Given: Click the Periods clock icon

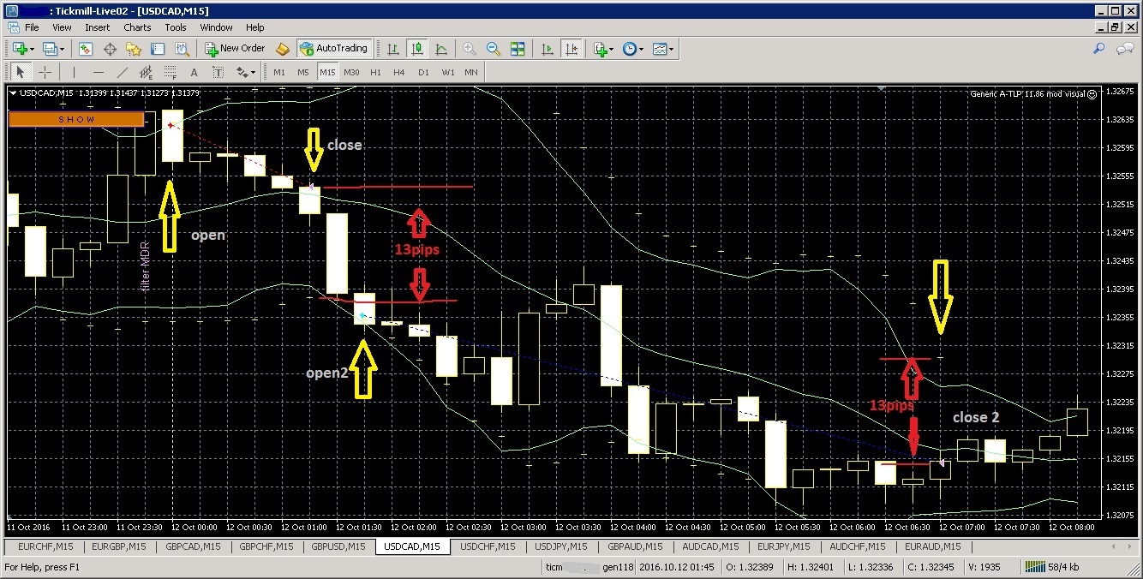Looking at the screenshot, I should (630, 49).
